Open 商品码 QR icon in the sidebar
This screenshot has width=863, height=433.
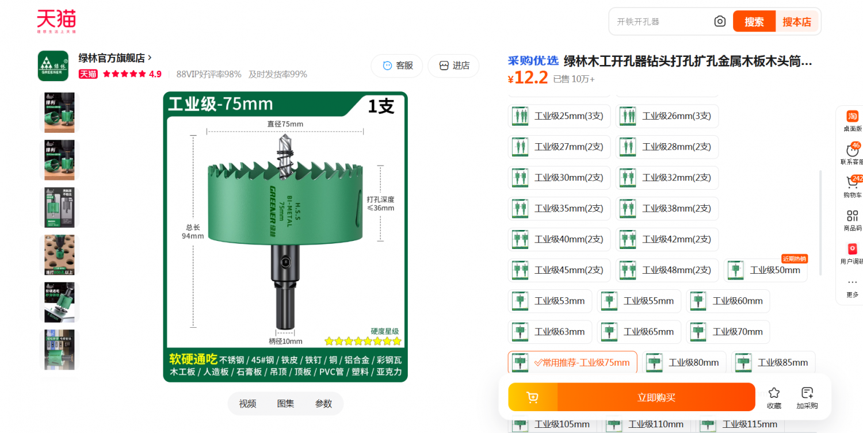click(x=852, y=220)
